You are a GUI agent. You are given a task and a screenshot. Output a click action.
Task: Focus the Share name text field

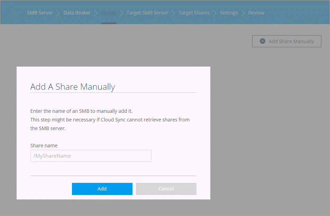click(x=91, y=156)
